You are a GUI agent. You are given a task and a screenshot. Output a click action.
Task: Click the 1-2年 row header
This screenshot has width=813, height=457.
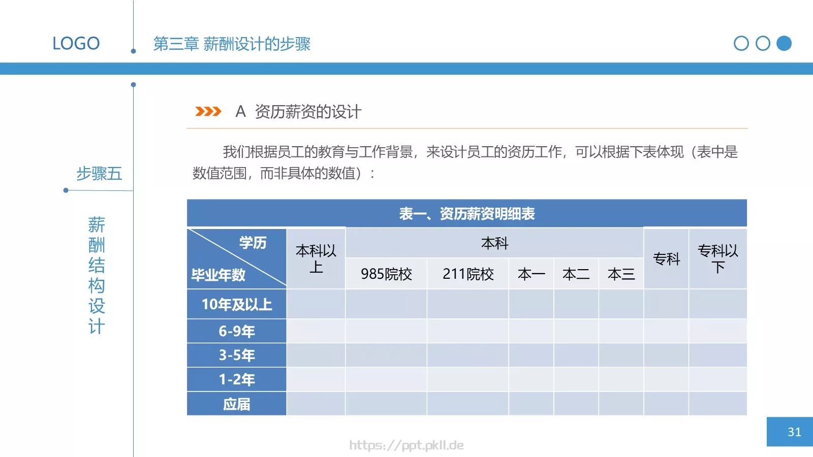pyautogui.click(x=237, y=379)
